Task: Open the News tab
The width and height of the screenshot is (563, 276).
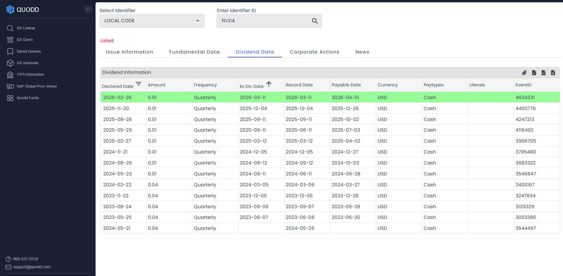Action: click(362, 52)
